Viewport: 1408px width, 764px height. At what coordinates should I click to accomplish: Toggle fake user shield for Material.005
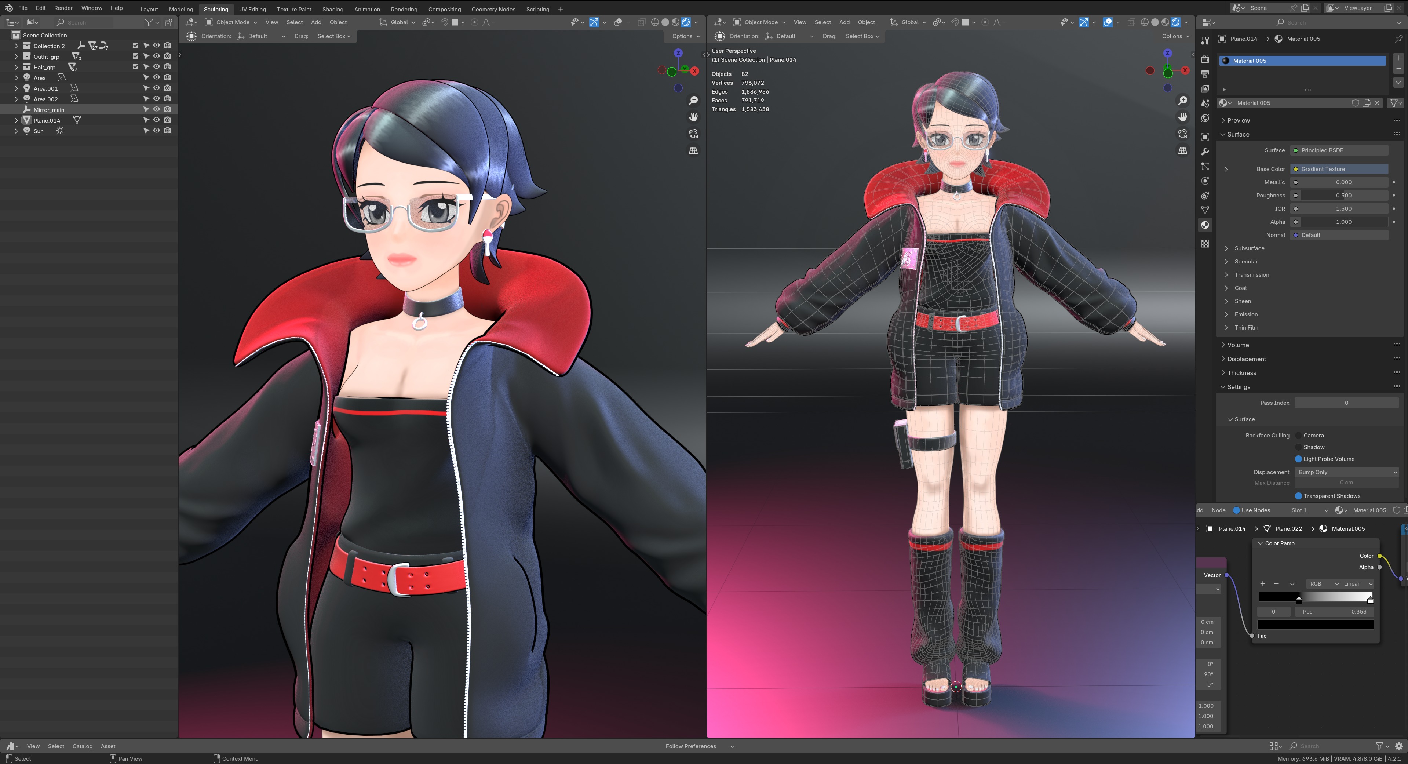[1356, 103]
